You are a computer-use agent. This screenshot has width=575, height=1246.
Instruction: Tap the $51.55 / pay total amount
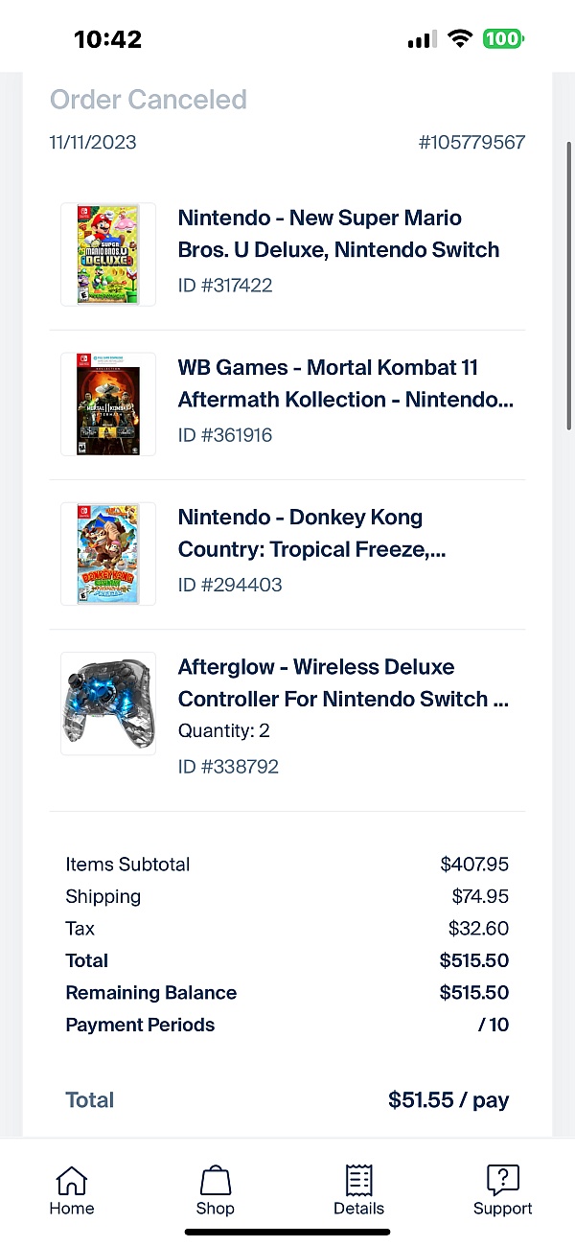[448, 1100]
